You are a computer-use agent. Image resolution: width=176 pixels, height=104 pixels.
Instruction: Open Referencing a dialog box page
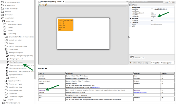coord(21,71)
